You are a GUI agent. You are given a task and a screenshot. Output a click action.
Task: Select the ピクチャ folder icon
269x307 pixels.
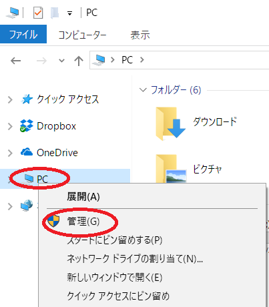point(171,168)
